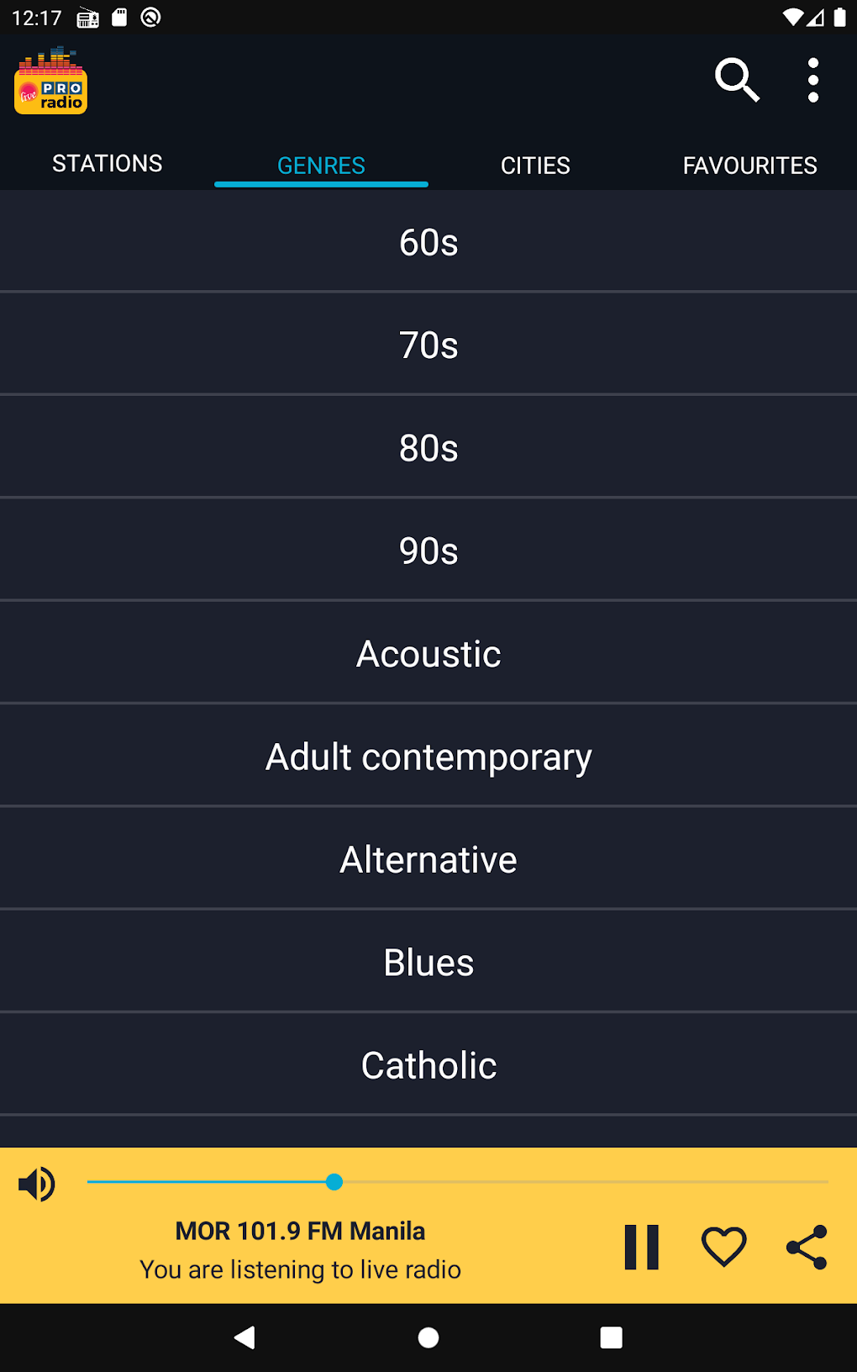The height and width of the screenshot is (1372, 857).
Task: Mute the volume speaker icon
Action: [37, 1184]
